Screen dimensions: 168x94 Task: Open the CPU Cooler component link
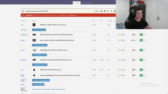[23, 30]
